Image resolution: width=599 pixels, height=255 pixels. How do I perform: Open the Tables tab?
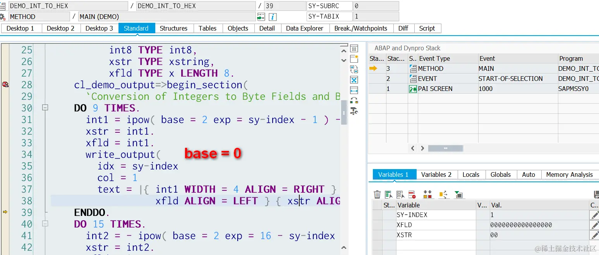(208, 28)
